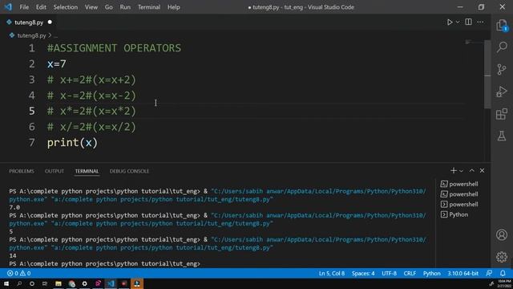The height and width of the screenshot is (289, 513).
Task: Open the Manage settings gear
Action: 502,257
